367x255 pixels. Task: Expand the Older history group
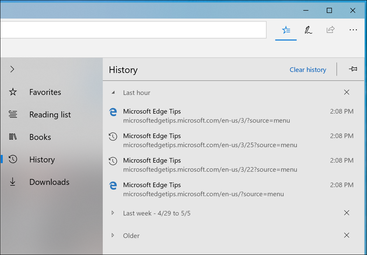pyautogui.click(x=113, y=235)
